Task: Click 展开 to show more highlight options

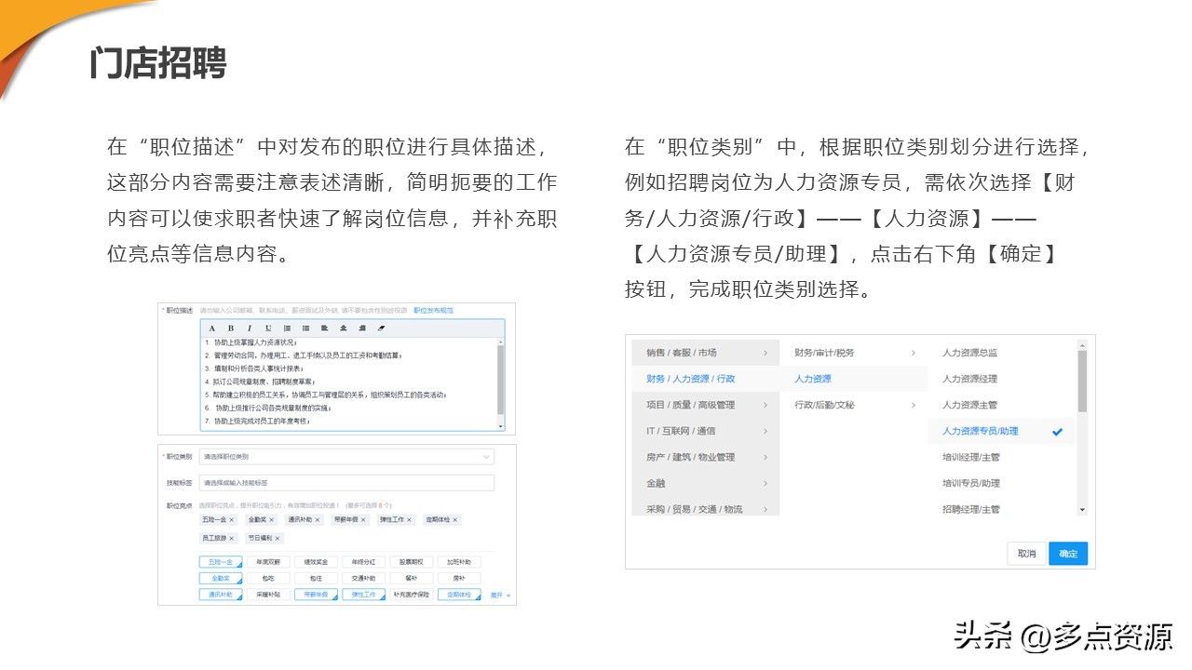Action: pos(496,595)
